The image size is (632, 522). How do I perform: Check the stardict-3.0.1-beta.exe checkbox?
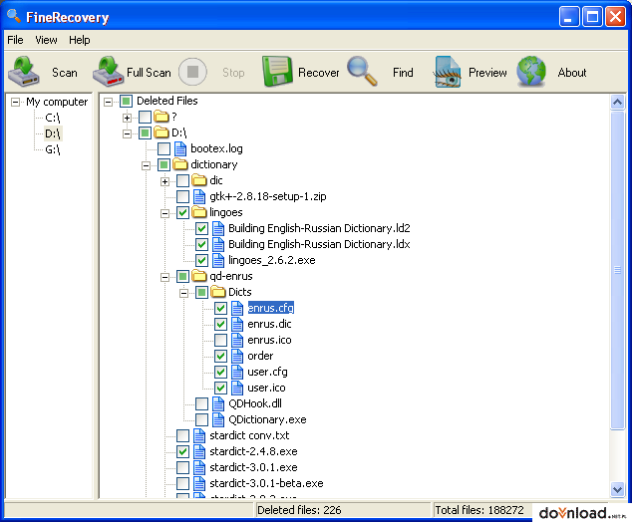point(182,483)
